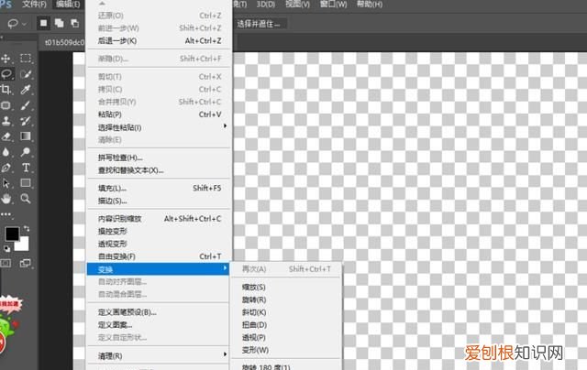Choose 定义图案... entry
The height and width of the screenshot is (370, 587).
pyautogui.click(x=159, y=325)
